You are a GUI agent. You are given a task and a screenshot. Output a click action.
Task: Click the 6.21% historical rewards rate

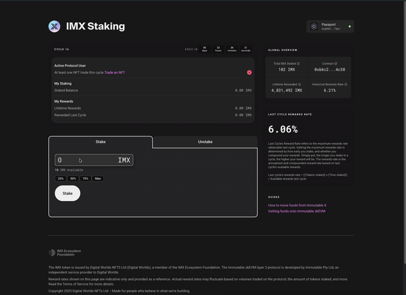[x=329, y=91]
